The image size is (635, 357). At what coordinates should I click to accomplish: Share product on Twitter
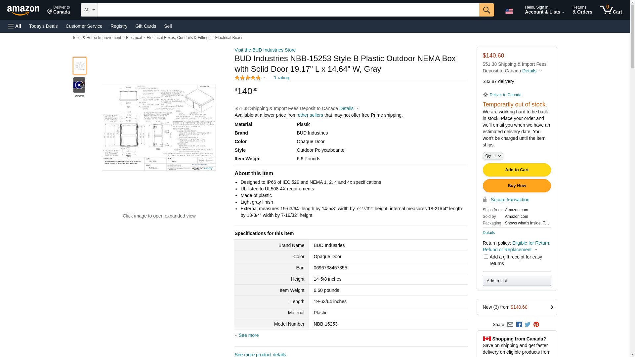pyautogui.click(x=528, y=325)
